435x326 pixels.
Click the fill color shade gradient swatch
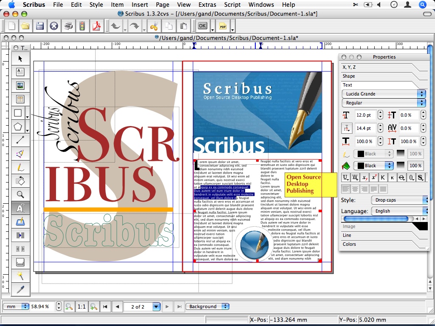[401, 166]
